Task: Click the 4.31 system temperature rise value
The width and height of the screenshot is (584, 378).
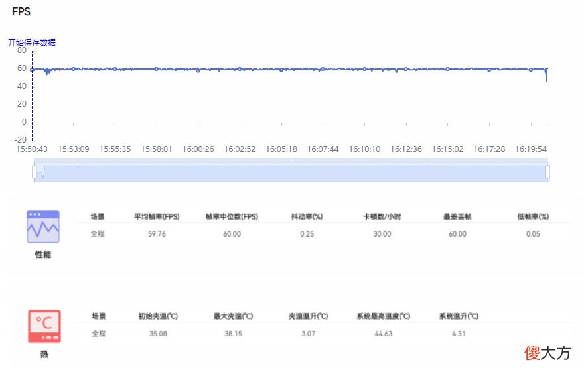Action: pos(459,334)
